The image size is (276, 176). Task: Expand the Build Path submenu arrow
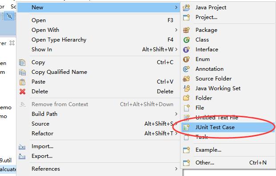176,114
